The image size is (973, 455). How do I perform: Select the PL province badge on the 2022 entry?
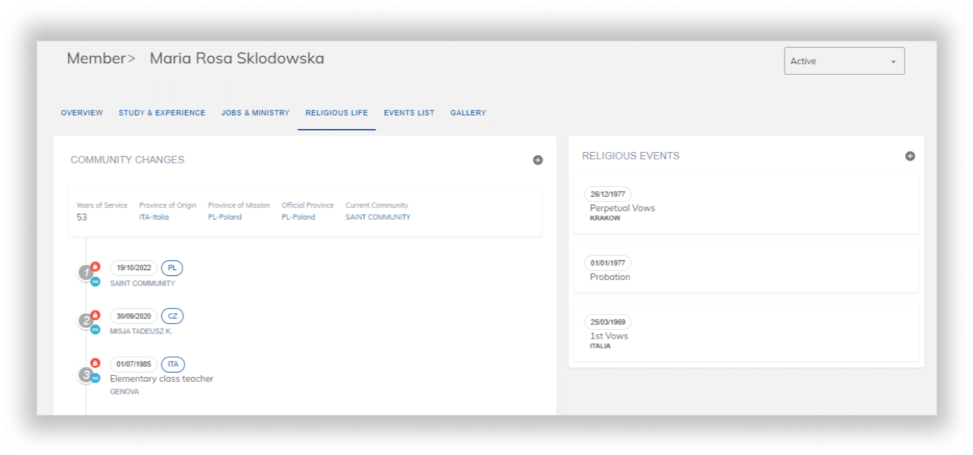pos(171,268)
